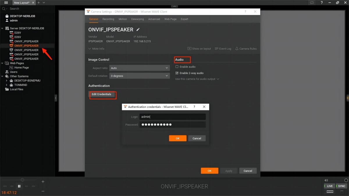This screenshot has height=196, width=349.
Task: Jump to previous chunk with skip-back button
Action: [5, 186]
